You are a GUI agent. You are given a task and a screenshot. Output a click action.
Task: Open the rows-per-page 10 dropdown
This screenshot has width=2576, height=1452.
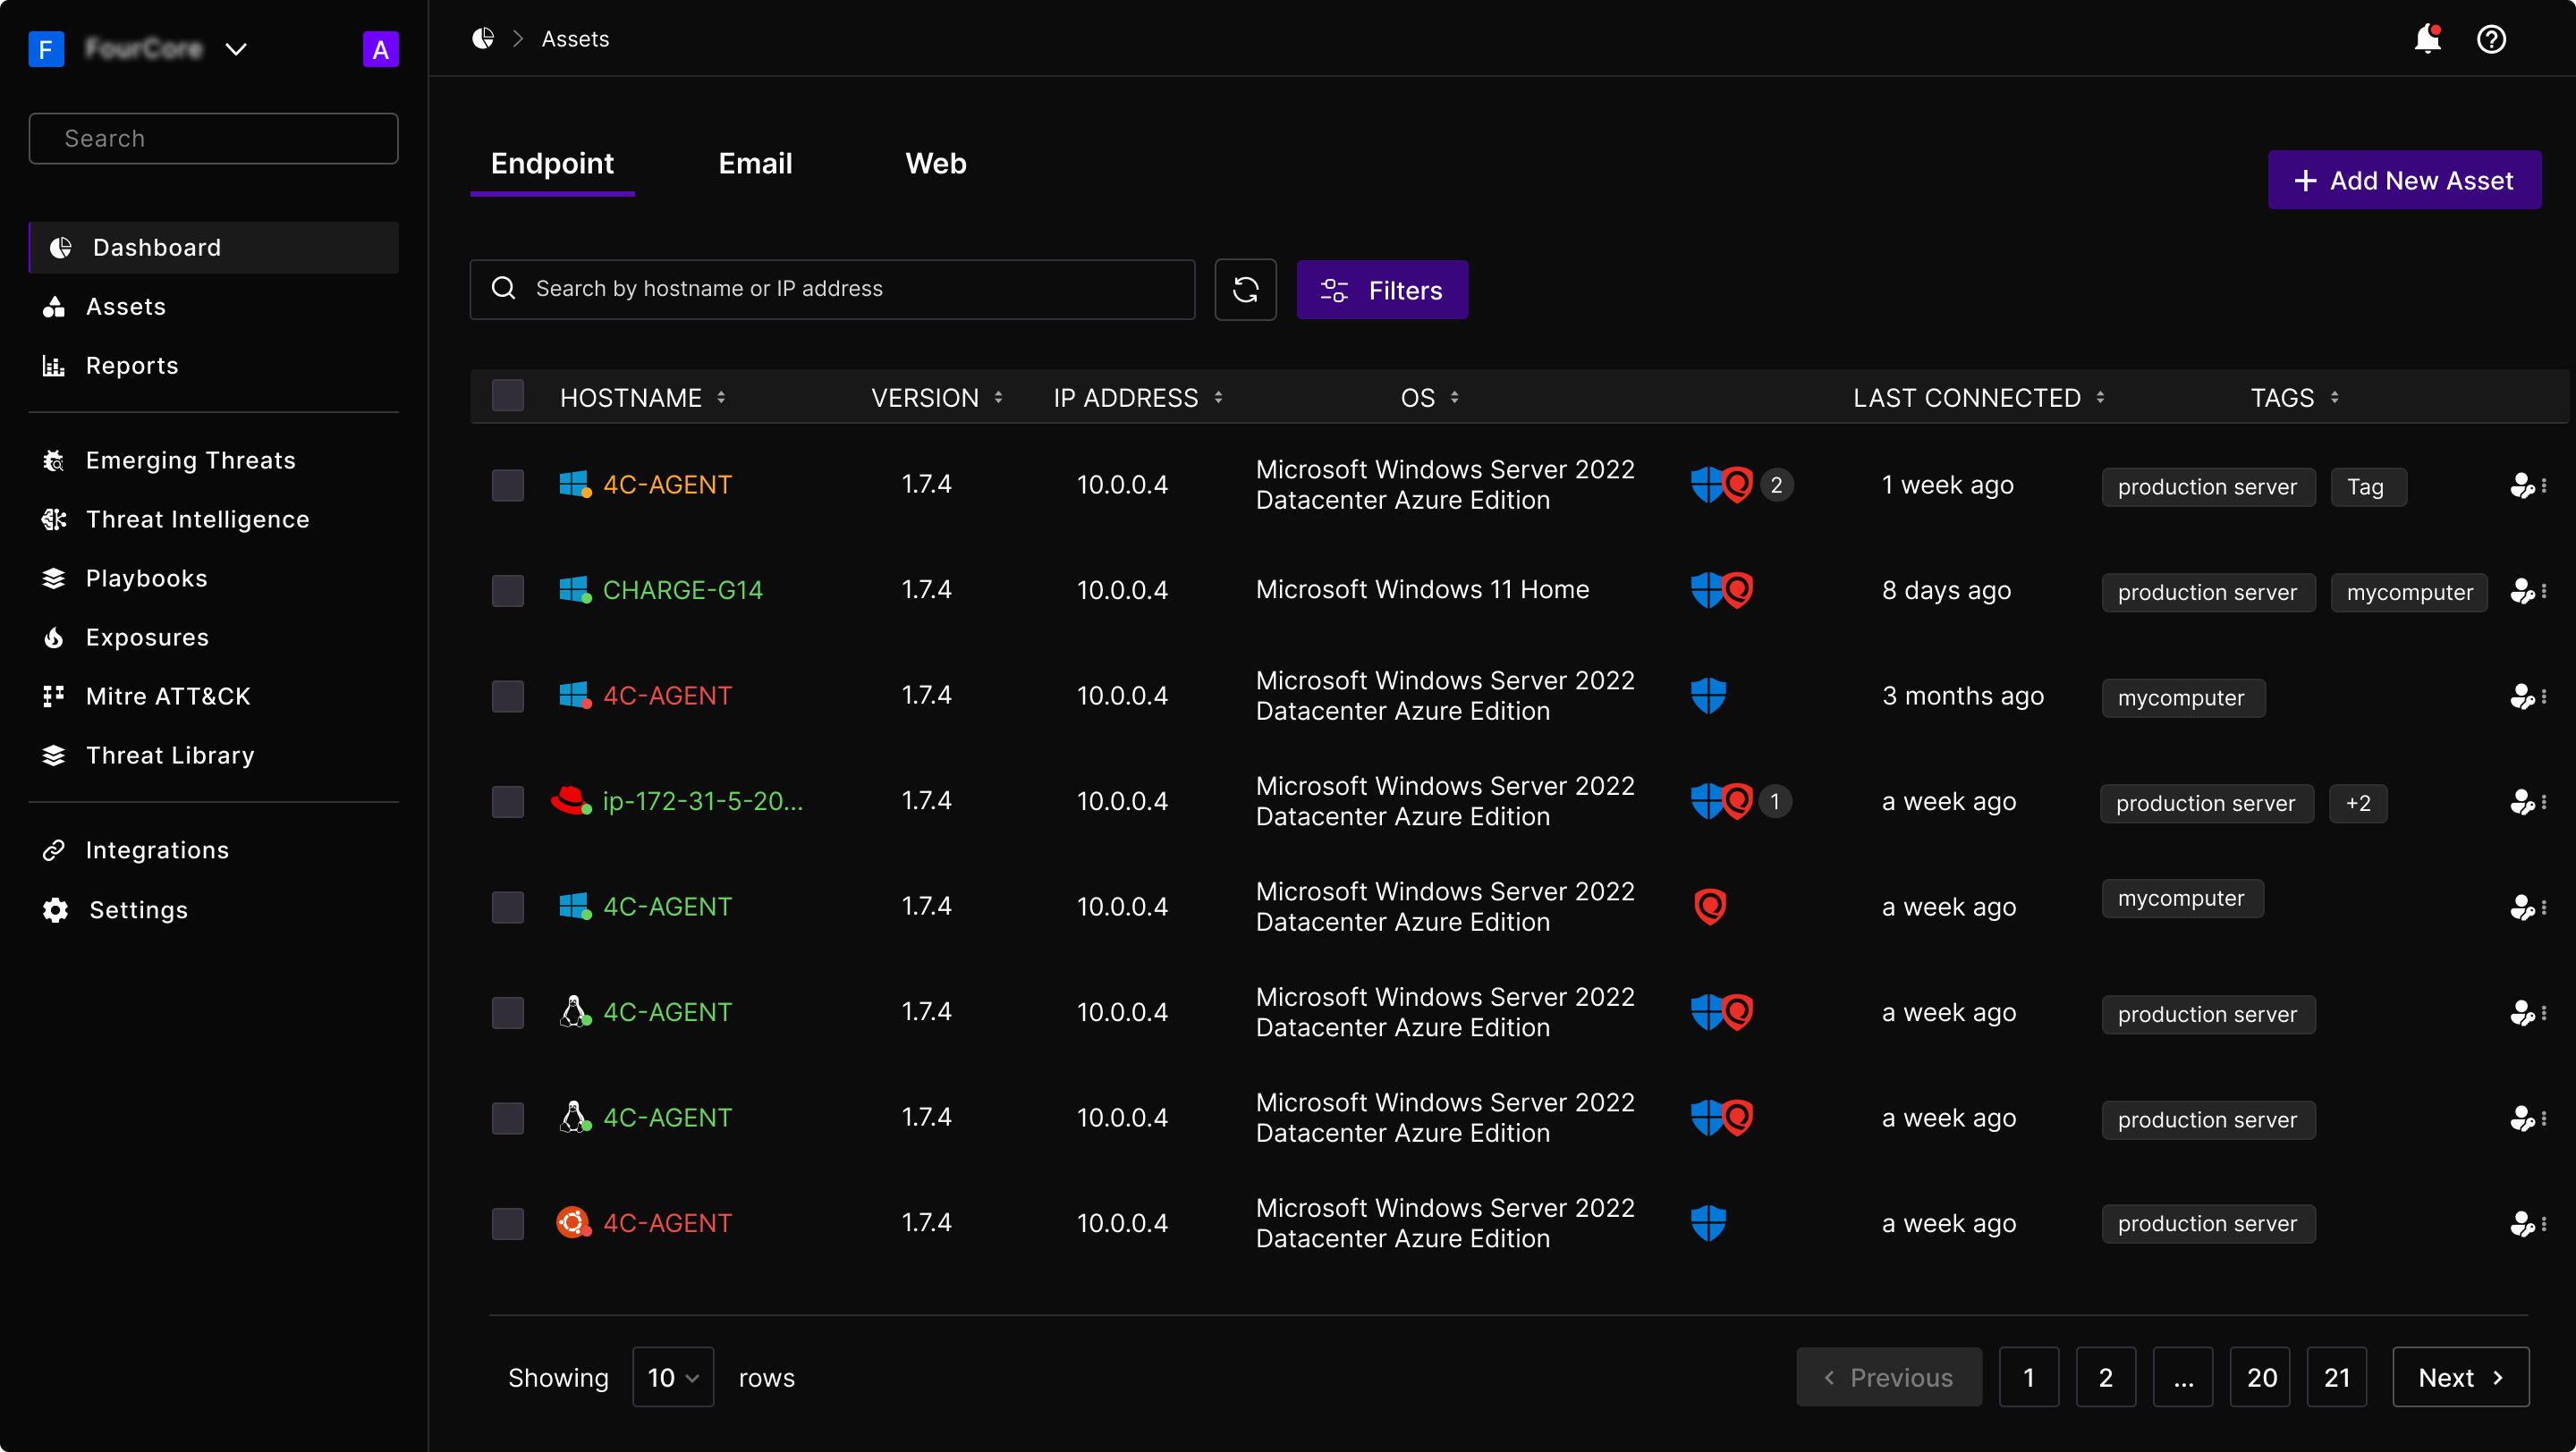click(673, 1377)
